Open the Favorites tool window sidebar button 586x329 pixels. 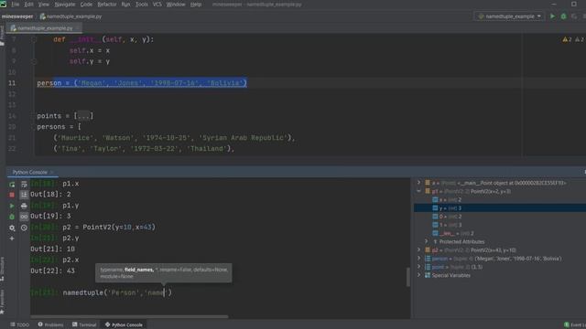(x=2, y=302)
